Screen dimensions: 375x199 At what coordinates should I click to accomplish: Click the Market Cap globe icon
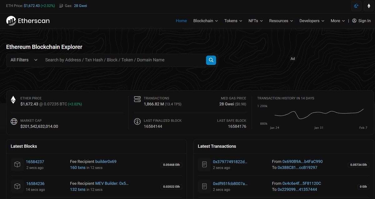(14, 121)
